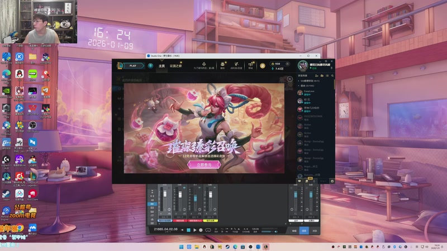Image resolution: width=447 pixels, height=251 pixels.
Task: Click the settings icon at friends panel bottom-right
Action: point(332,181)
